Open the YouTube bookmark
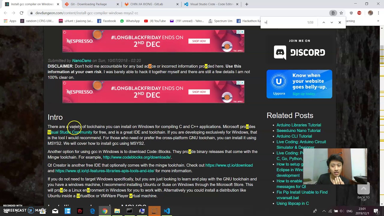 155,21
